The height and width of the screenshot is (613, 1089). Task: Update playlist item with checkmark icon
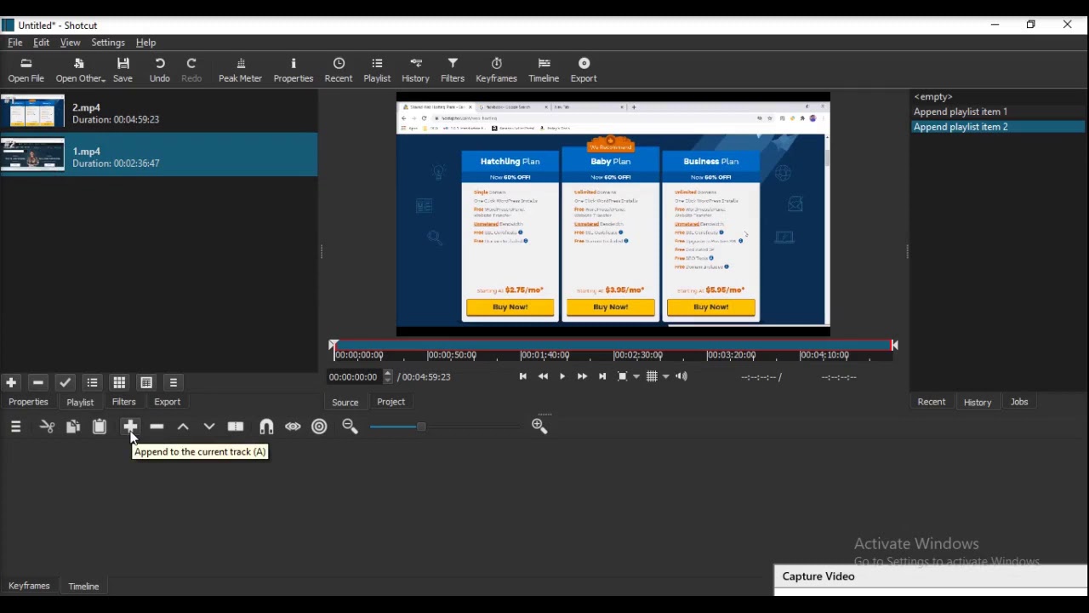pos(66,385)
